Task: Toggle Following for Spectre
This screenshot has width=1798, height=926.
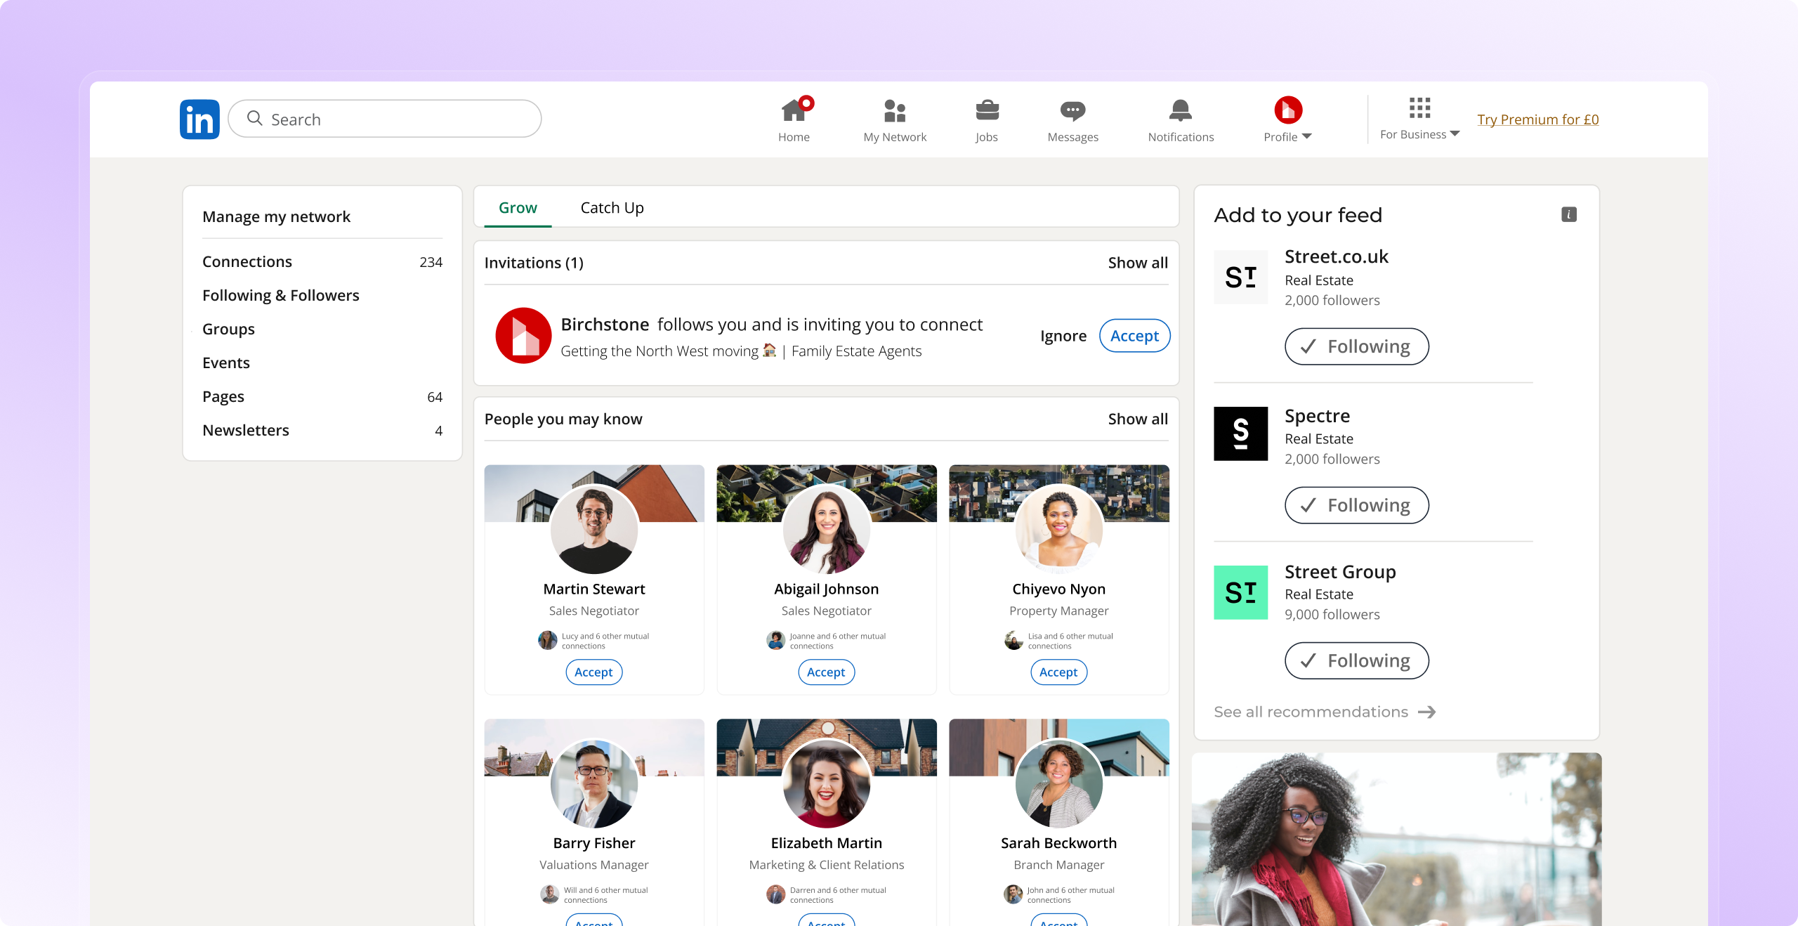Action: click(1356, 505)
